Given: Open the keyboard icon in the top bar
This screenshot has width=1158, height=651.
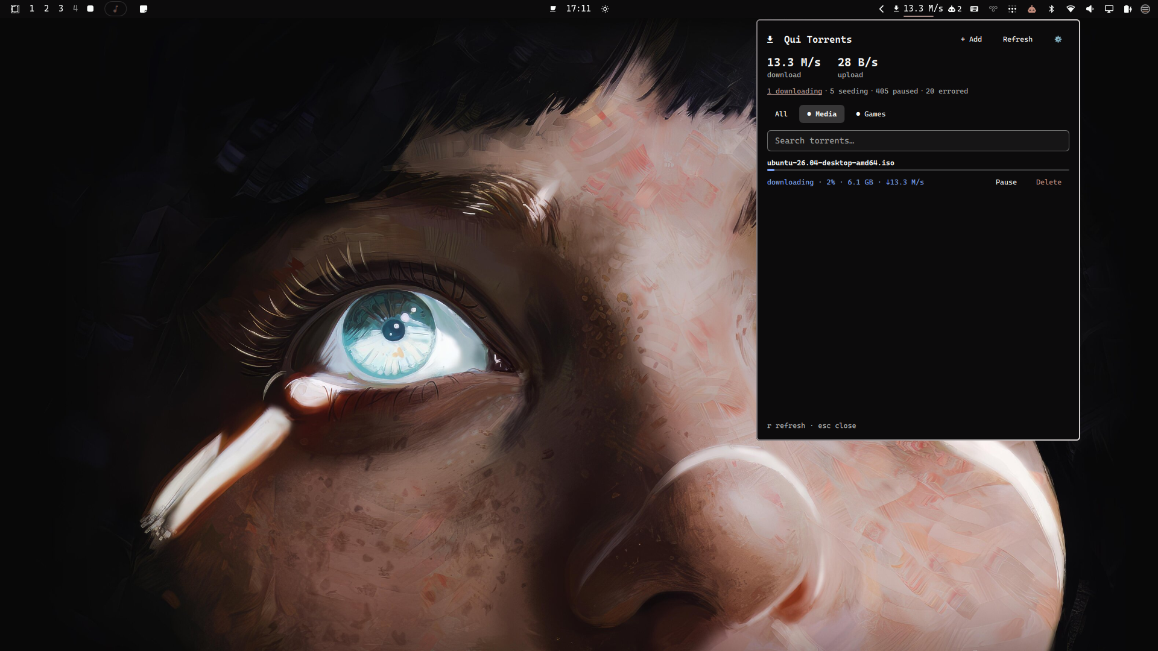Looking at the screenshot, I should click(x=974, y=9).
